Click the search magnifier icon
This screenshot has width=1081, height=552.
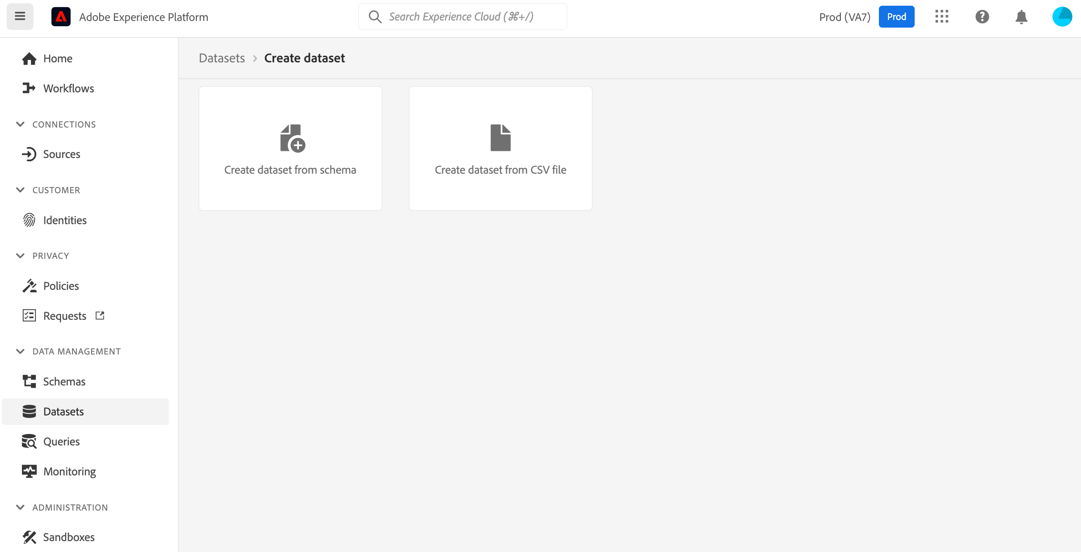click(x=375, y=17)
